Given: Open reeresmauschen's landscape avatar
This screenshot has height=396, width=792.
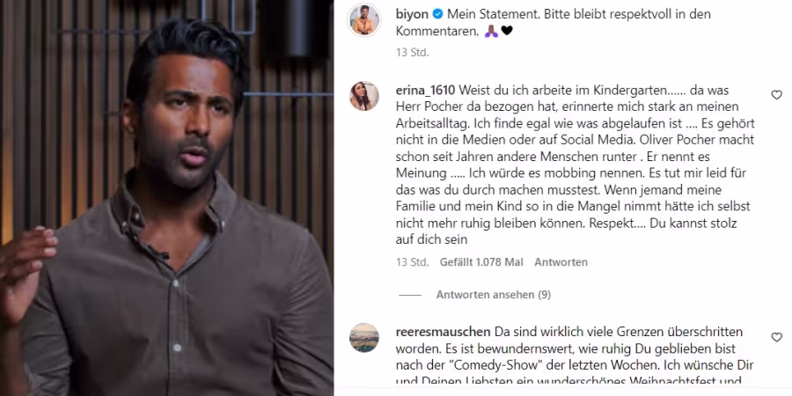Looking at the screenshot, I should (x=363, y=337).
